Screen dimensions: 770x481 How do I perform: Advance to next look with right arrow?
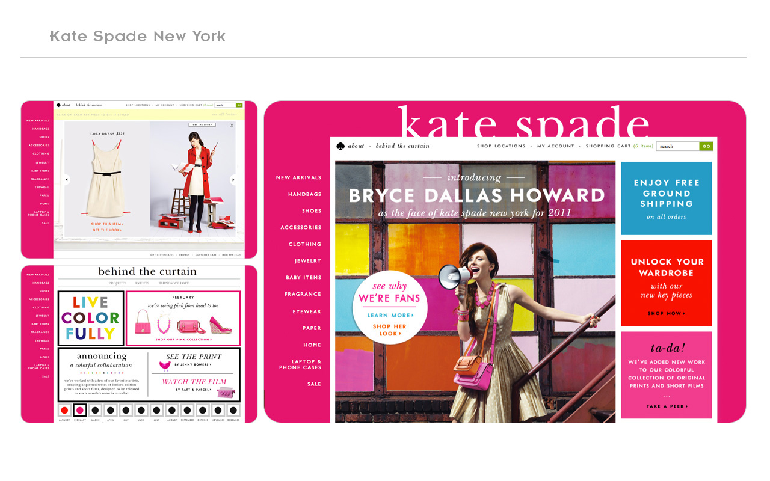pos(233,179)
